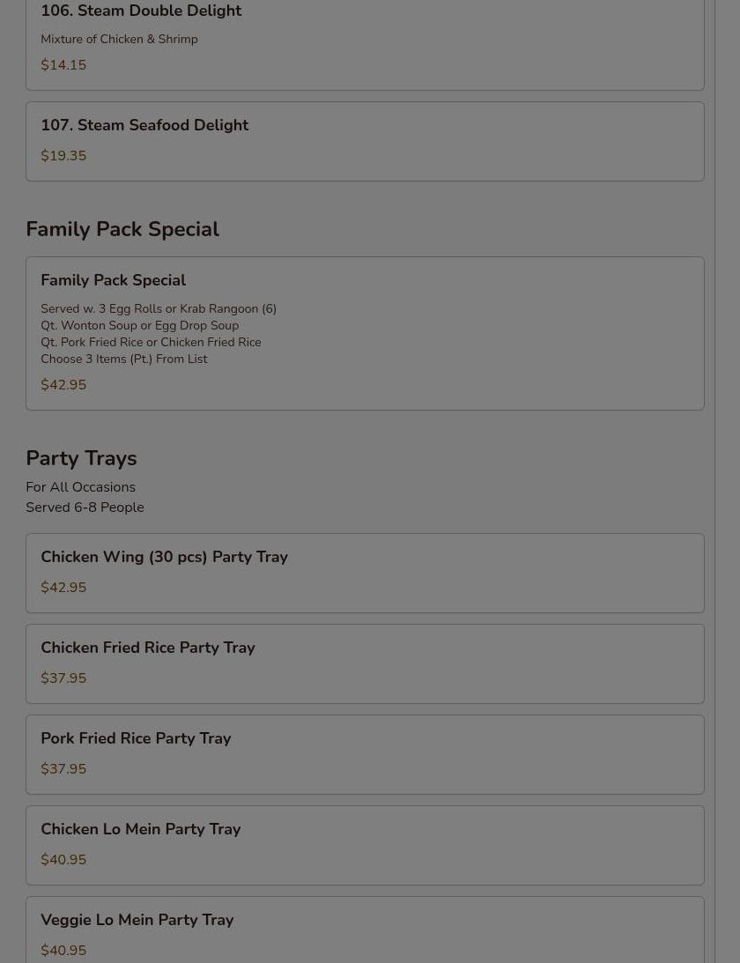Click the Party Trays section heading

[x=81, y=459]
